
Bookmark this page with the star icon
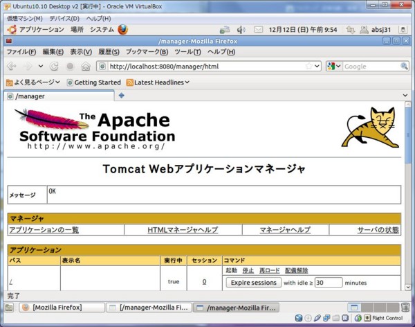[308, 66]
